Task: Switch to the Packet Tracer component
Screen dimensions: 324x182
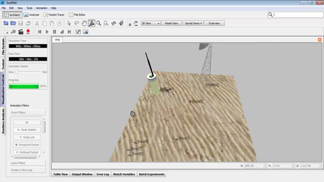Action: click(54, 15)
